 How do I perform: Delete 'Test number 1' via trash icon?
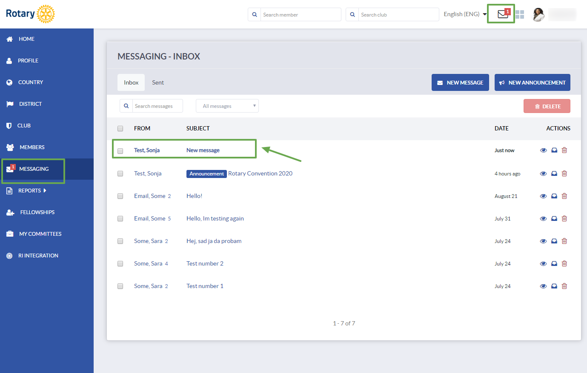pos(564,286)
